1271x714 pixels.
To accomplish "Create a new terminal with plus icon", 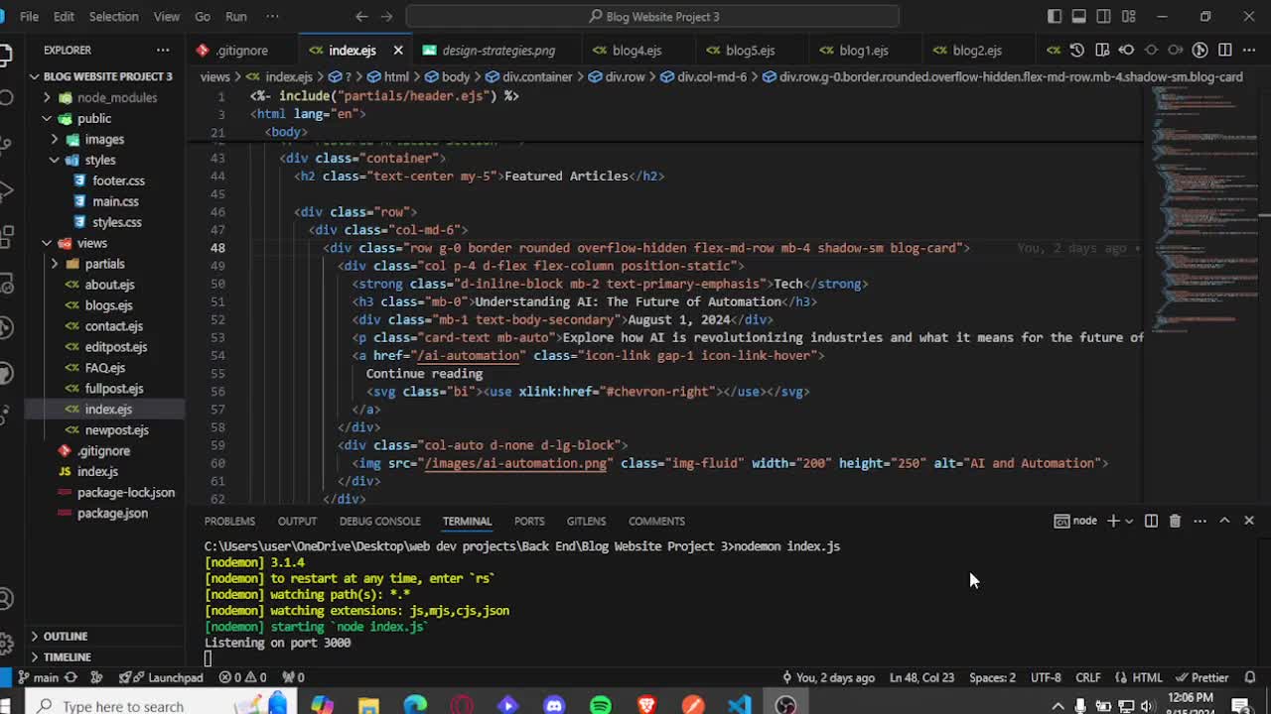I will [1113, 521].
